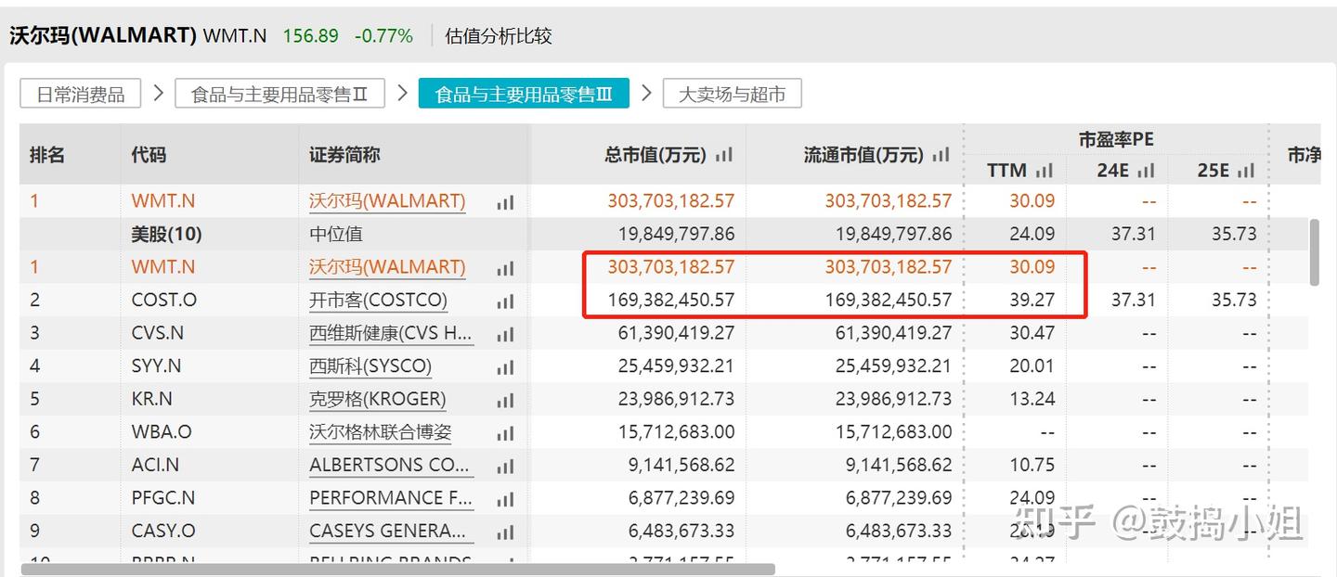Click the 中位值 median row label
This screenshot has width=1337, height=577.
click(x=336, y=234)
